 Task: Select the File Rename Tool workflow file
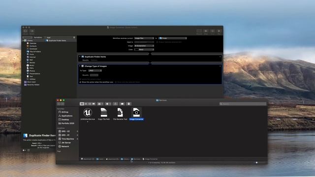120,114
